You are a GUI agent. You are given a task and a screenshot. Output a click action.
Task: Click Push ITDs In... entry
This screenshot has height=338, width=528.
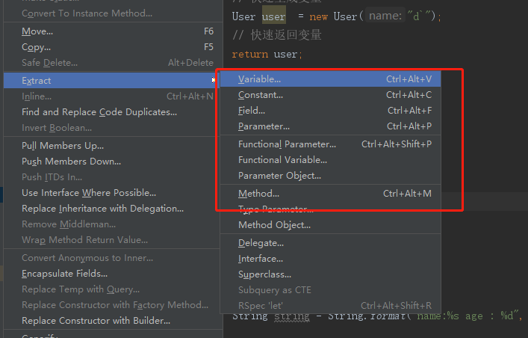click(x=111, y=177)
